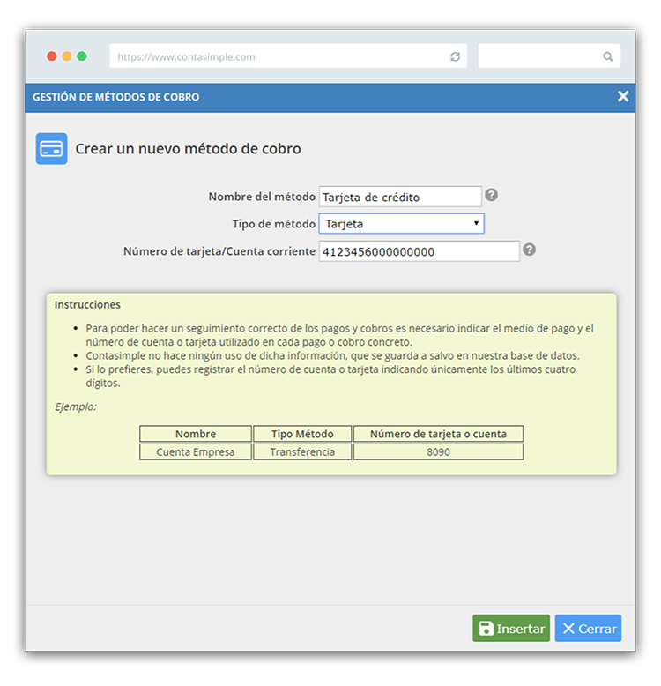Click 'Número de tarjeta o cuenta' header
This screenshot has height=686, width=661.
pyautogui.click(x=438, y=434)
